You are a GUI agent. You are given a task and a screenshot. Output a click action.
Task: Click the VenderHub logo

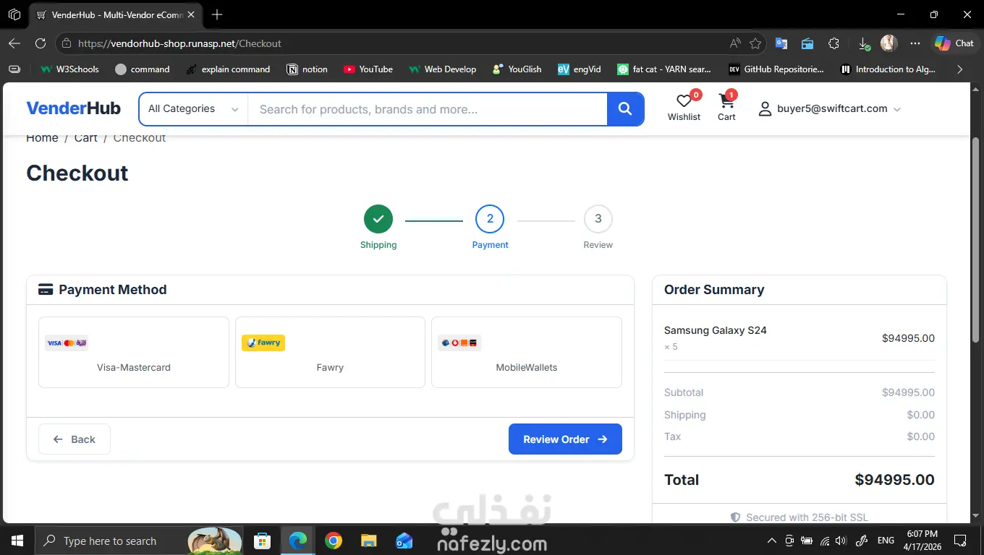pos(73,108)
